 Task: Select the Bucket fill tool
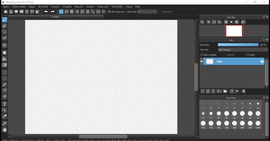pyautogui.click(x=4, y=59)
